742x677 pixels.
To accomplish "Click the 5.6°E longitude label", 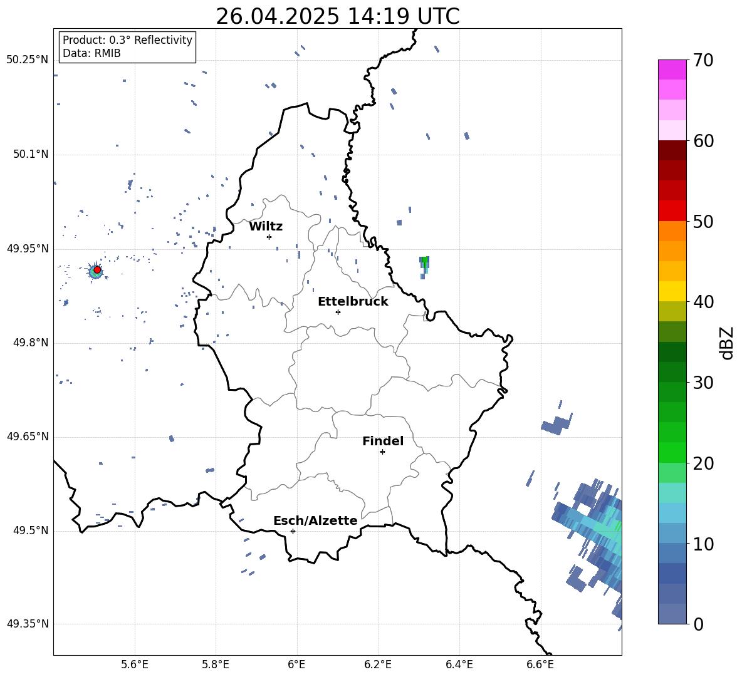I will point(135,664).
